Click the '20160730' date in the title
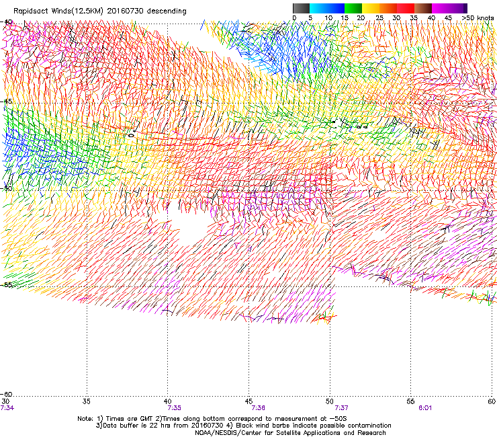The width and height of the screenshot is (497, 437). click(x=125, y=11)
